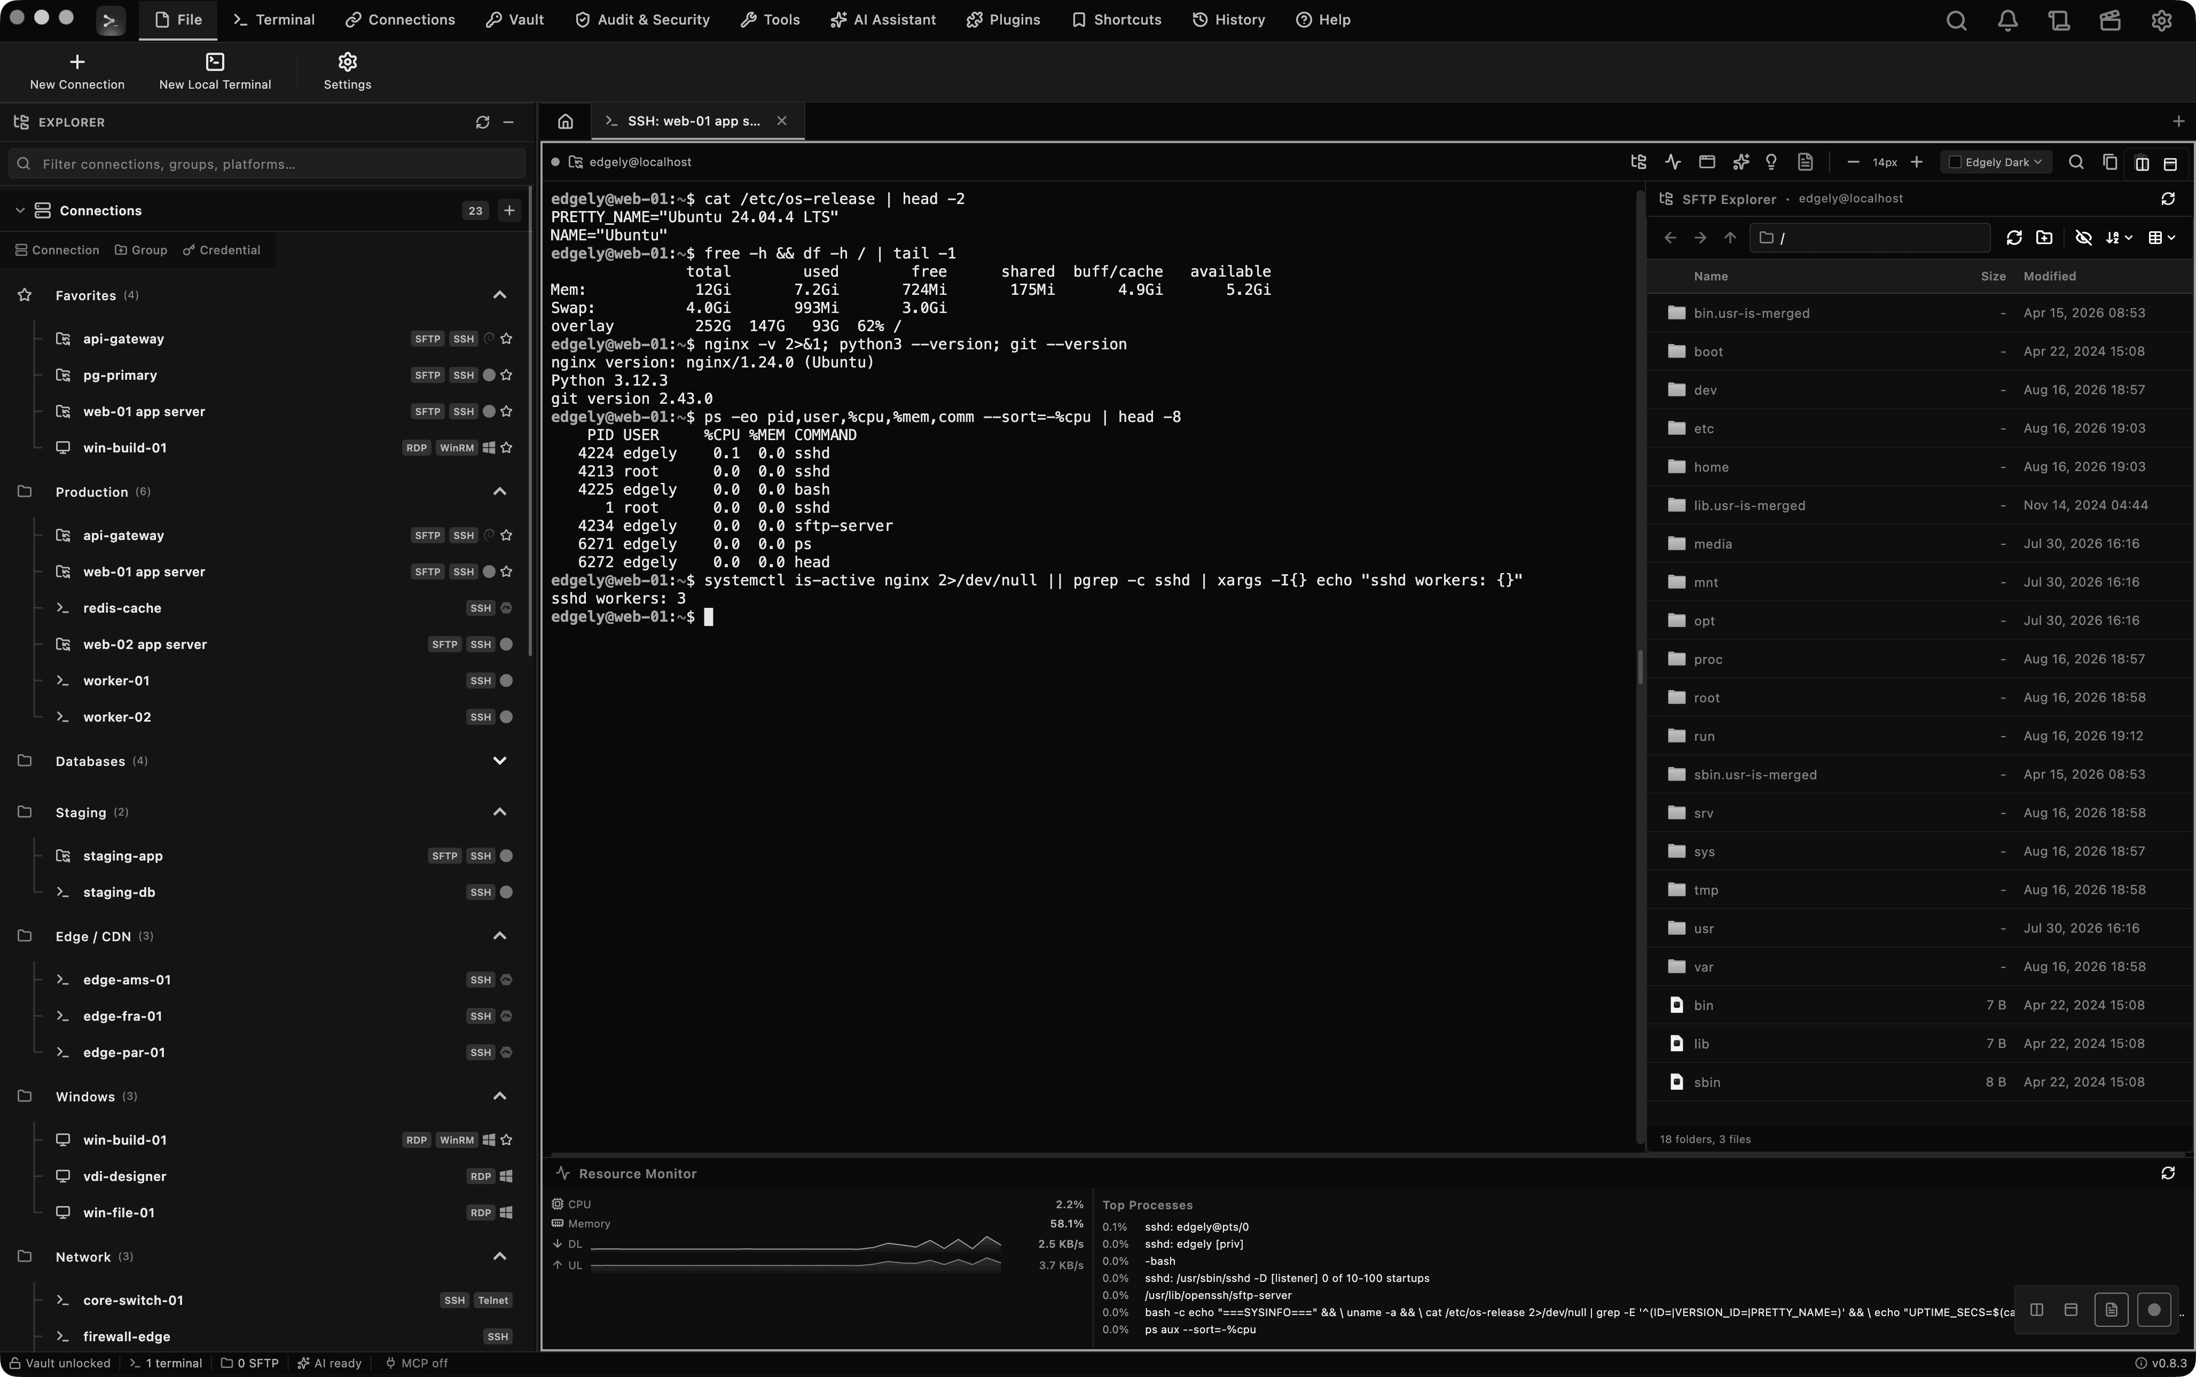Collapse the Staging group
The width and height of the screenshot is (2196, 1377).
(500, 812)
